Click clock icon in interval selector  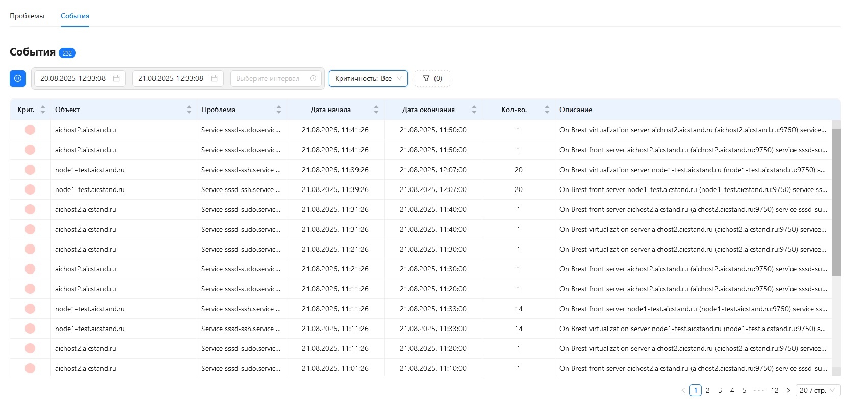(313, 78)
